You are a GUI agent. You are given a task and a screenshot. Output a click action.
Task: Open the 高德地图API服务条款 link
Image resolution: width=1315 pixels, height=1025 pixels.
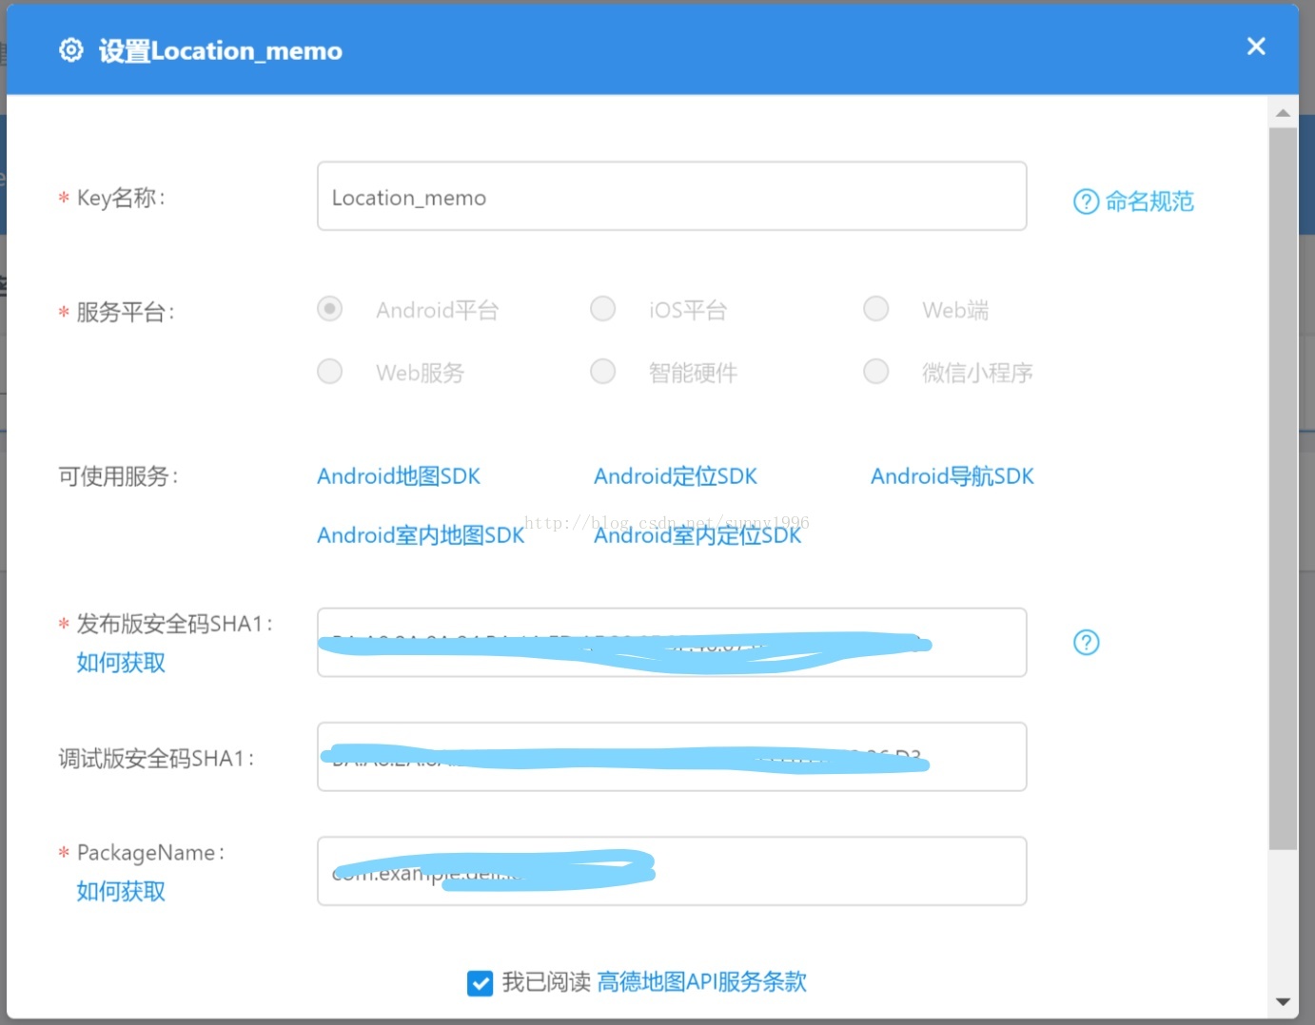pos(702,982)
